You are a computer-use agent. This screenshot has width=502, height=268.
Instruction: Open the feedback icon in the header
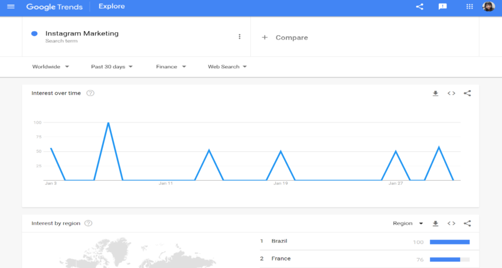click(x=442, y=6)
